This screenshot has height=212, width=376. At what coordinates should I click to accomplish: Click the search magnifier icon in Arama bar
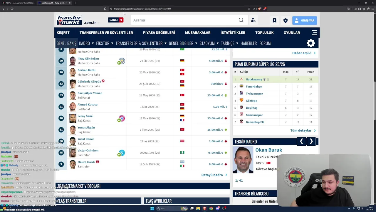pos(241,20)
